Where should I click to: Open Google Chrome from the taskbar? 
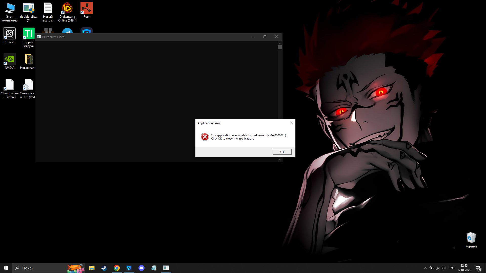point(116,268)
